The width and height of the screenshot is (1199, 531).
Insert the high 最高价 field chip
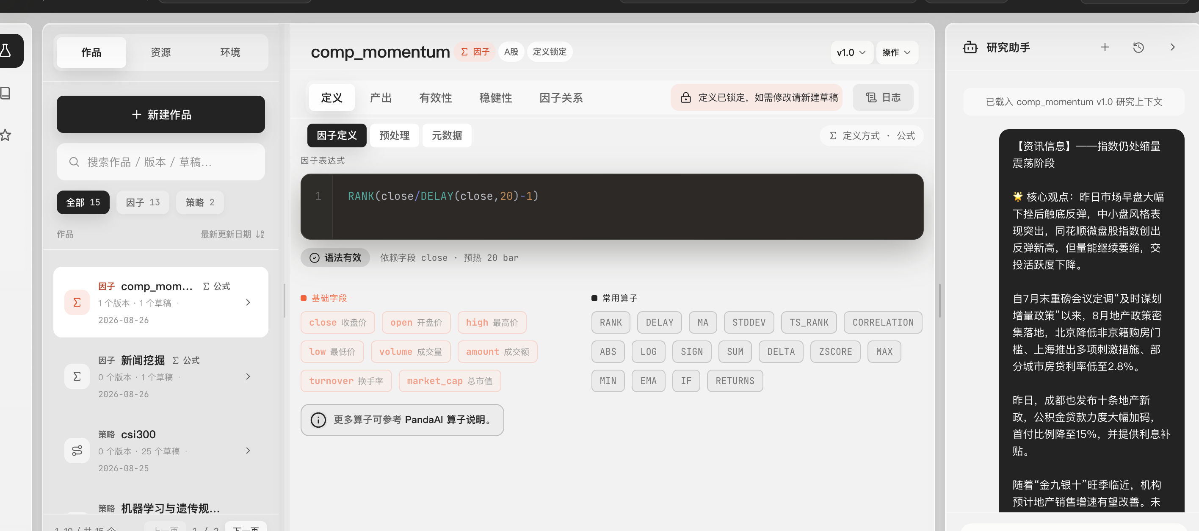(492, 323)
